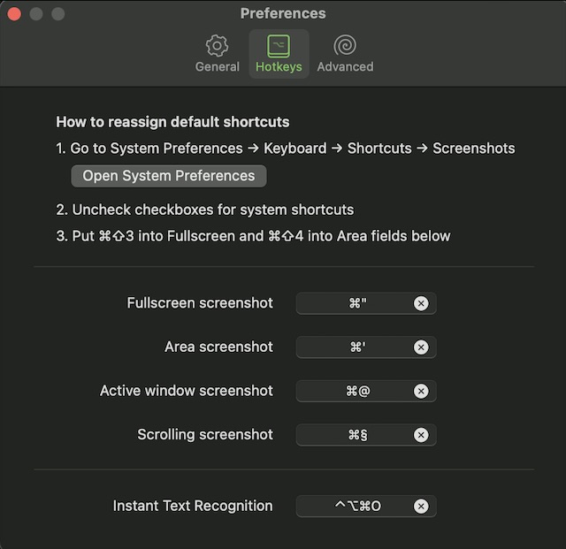Viewport: 566px width, 549px height.
Task: Click the window zoom button
Action: [58, 14]
